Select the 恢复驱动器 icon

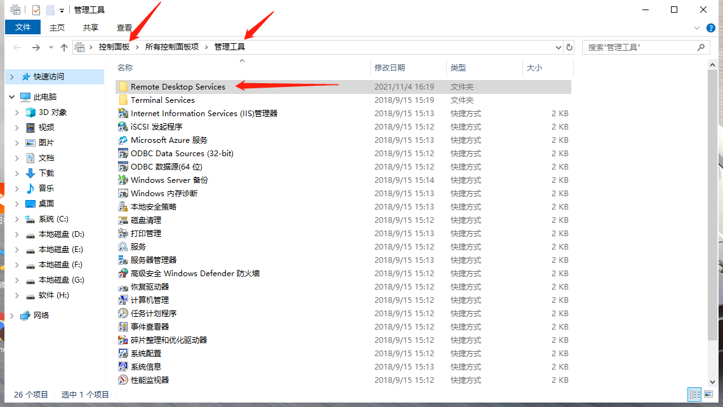123,288
